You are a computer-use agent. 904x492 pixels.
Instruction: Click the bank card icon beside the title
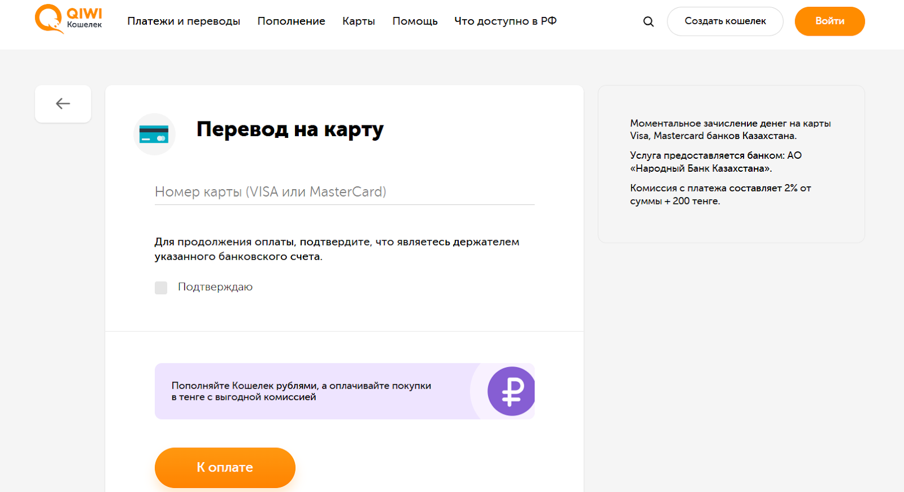point(154,134)
